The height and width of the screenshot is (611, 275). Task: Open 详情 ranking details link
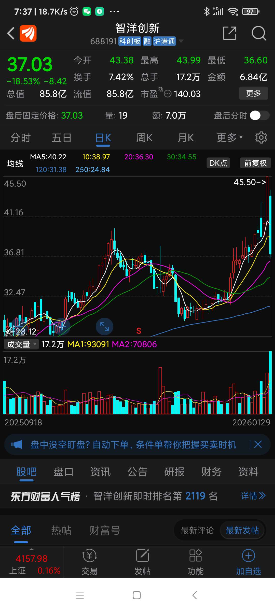click(x=253, y=496)
